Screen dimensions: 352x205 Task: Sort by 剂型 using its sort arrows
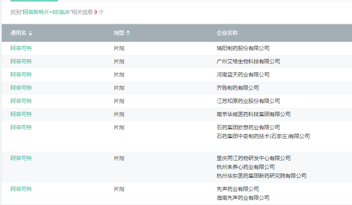[128, 33]
